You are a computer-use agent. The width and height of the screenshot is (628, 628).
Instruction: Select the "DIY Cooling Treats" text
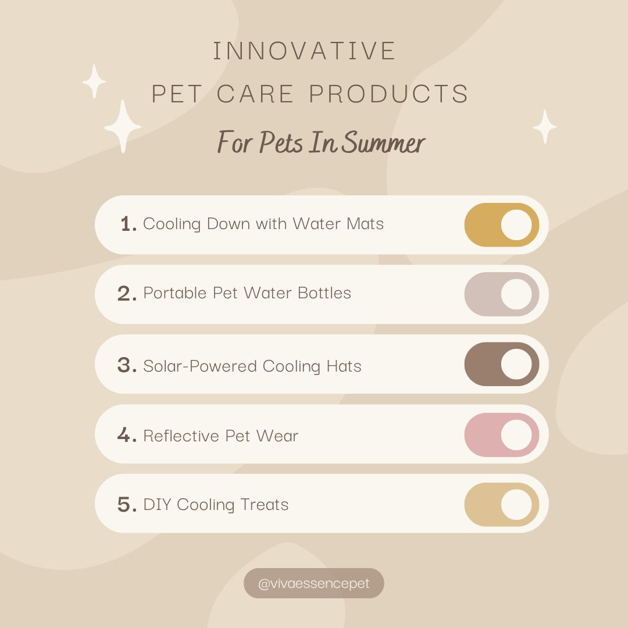coord(216,505)
